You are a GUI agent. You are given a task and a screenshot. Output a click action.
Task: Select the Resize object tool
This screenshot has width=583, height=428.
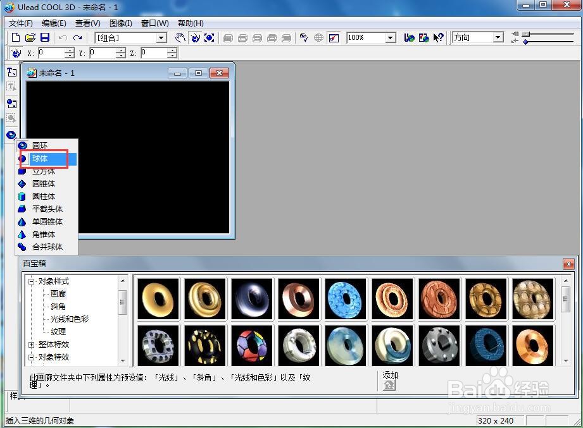[x=210, y=37]
